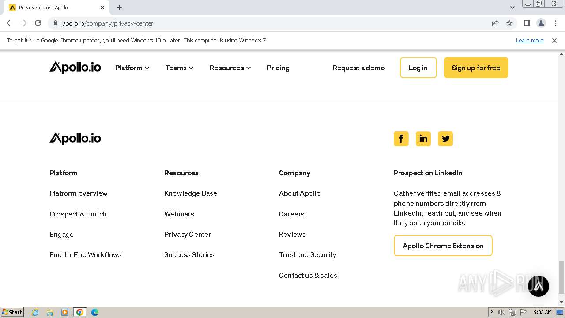Open Platform overview footer link
This screenshot has width=565, height=318.
pos(79,193)
